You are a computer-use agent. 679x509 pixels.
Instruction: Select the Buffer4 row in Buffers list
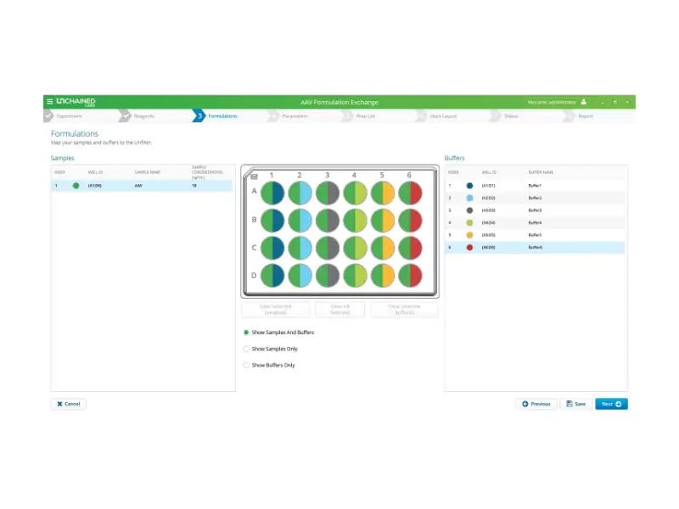[x=536, y=222]
